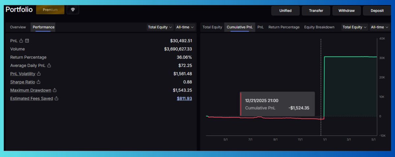The width and height of the screenshot is (395, 157).
Task: Click the Return Percentage row label
Action: (28, 57)
